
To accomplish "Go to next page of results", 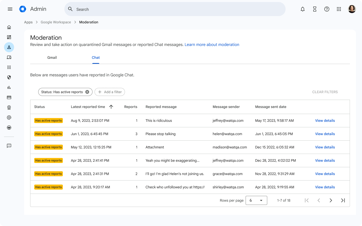I will [331, 200].
